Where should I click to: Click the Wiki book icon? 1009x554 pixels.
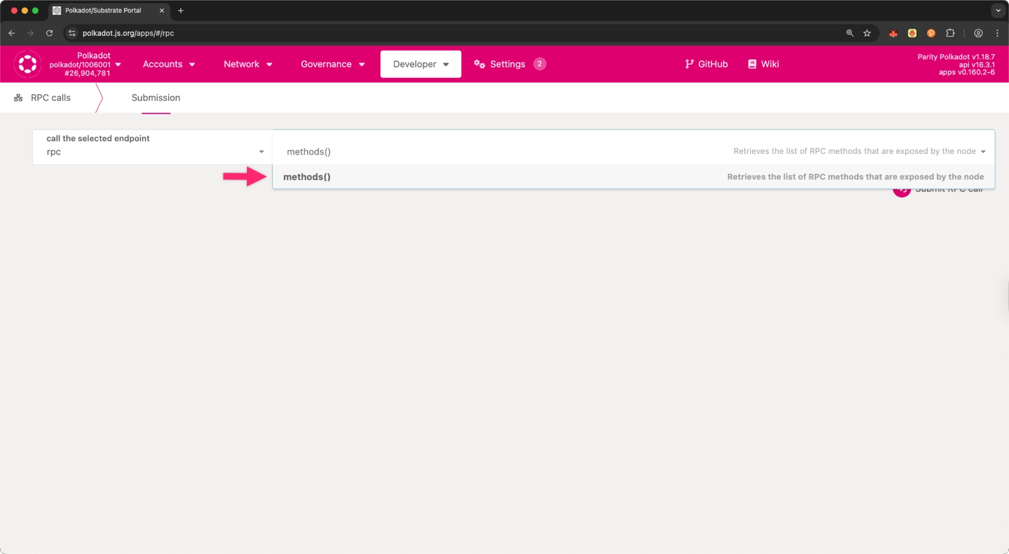752,64
